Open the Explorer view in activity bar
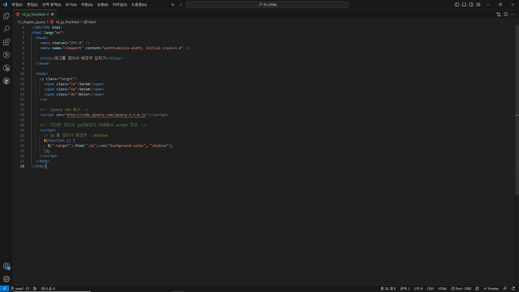 tap(6, 16)
